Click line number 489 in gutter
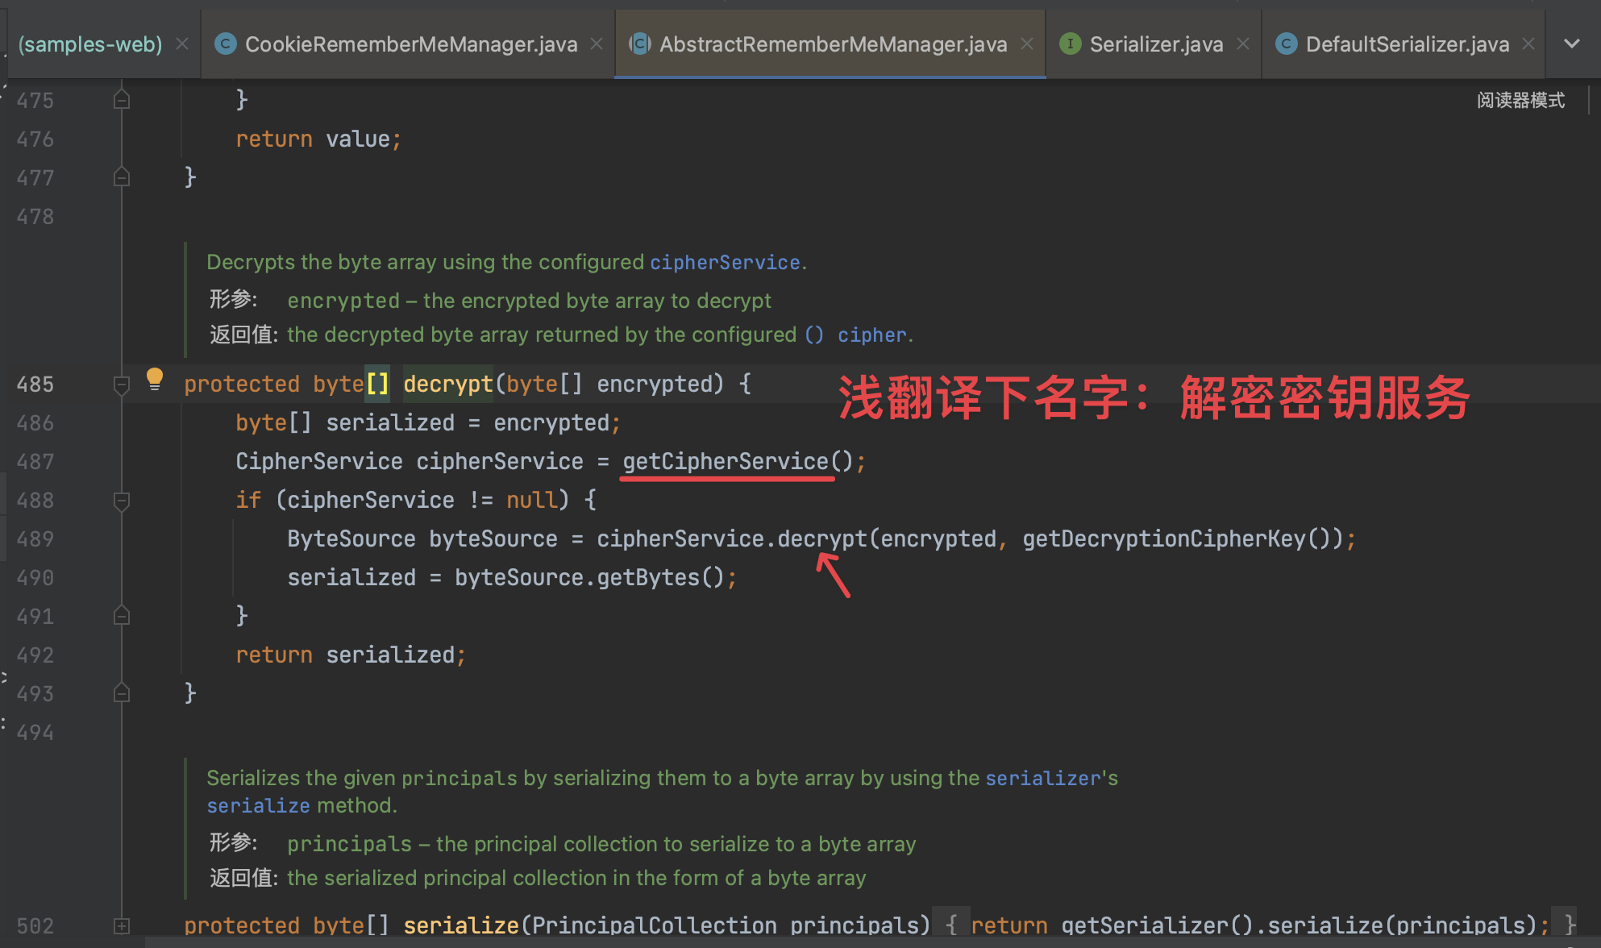 (35, 539)
